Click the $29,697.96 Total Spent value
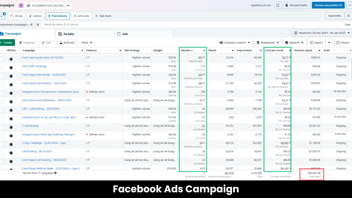Image resolution: width=352 pixels, height=198 pixels. pos(314,173)
